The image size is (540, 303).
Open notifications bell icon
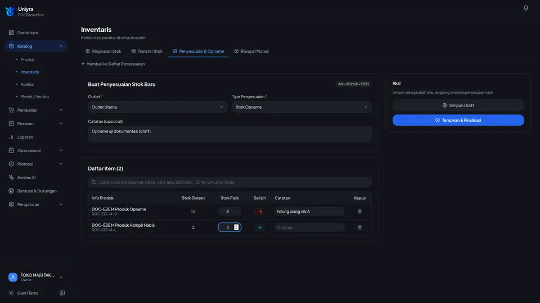[525, 7]
